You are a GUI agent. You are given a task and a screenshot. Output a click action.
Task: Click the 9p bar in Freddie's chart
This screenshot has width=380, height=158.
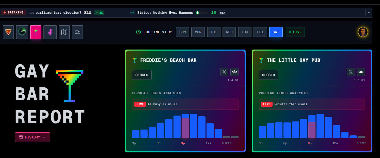185,126
